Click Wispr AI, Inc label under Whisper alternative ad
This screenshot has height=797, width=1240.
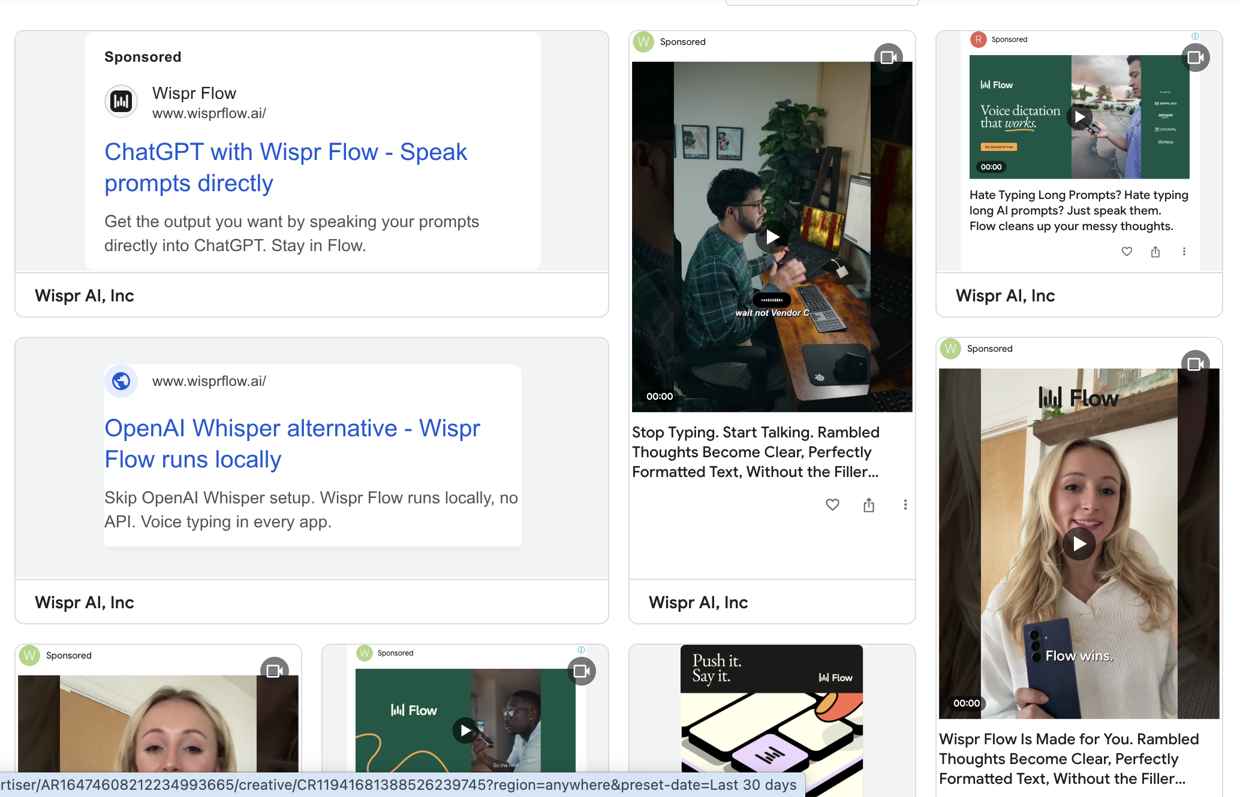tap(85, 602)
